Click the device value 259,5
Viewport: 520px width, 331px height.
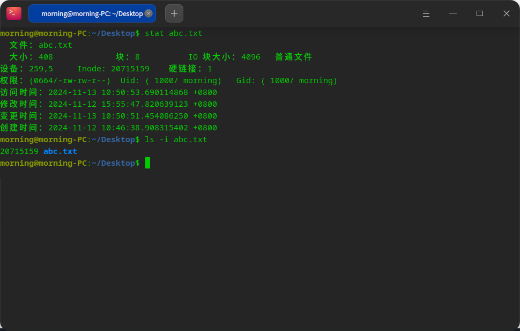[x=41, y=69]
